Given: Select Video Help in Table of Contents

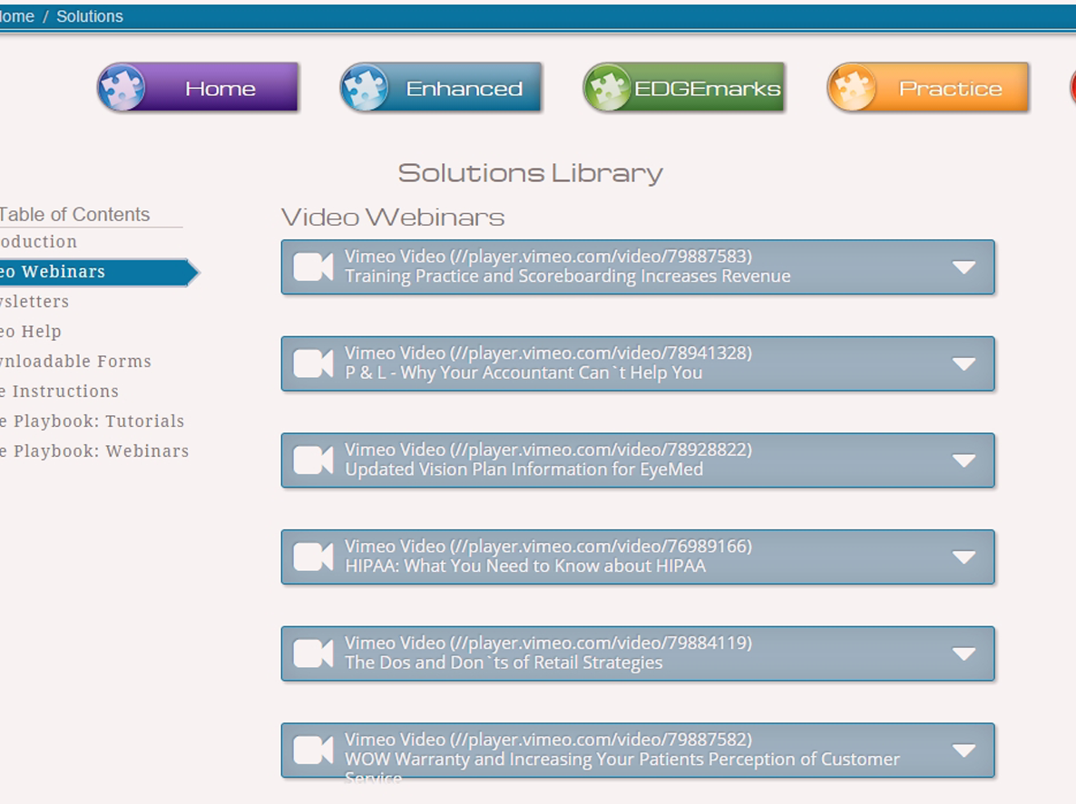Looking at the screenshot, I should point(31,332).
